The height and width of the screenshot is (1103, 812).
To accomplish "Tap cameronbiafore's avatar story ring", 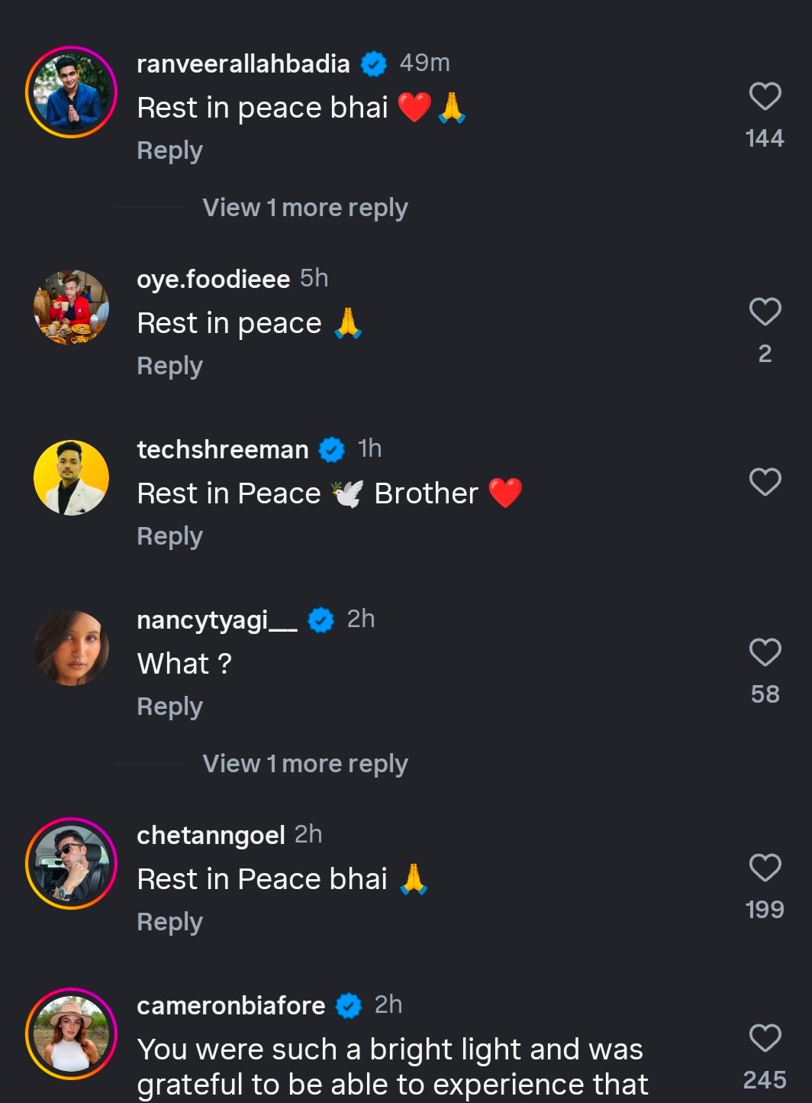I will point(71,1034).
